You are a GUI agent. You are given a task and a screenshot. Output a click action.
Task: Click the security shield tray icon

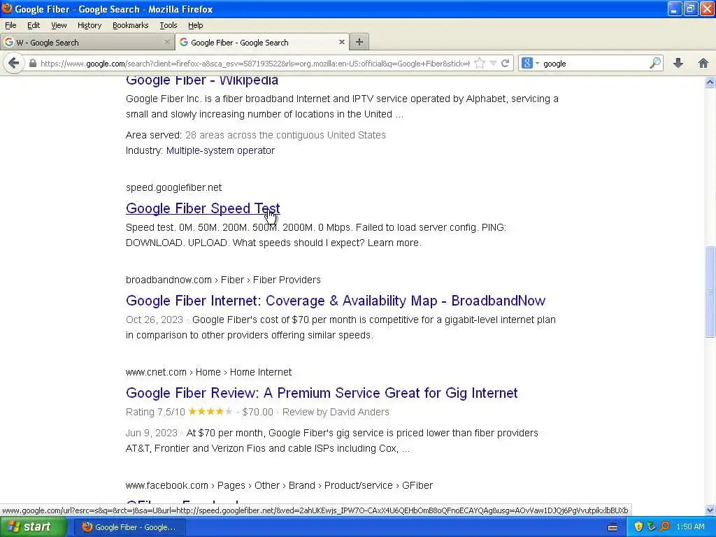(x=638, y=527)
